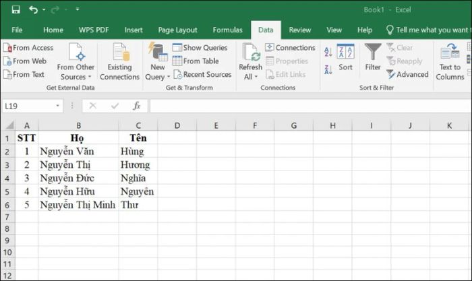The height and width of the screenshot is (281, 472).
Task: Select cell containing Nguyên in column C
Action: [x=138, y=191]
